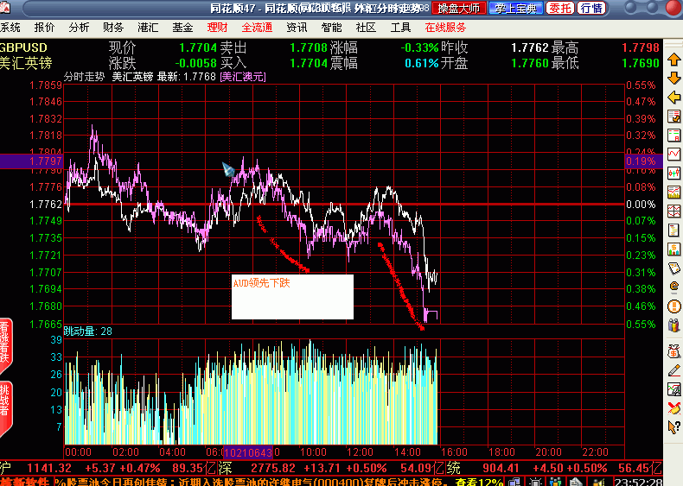Click the lamp alert status bar icon
The width and height of the screenshot is (683, 486).
535,482
